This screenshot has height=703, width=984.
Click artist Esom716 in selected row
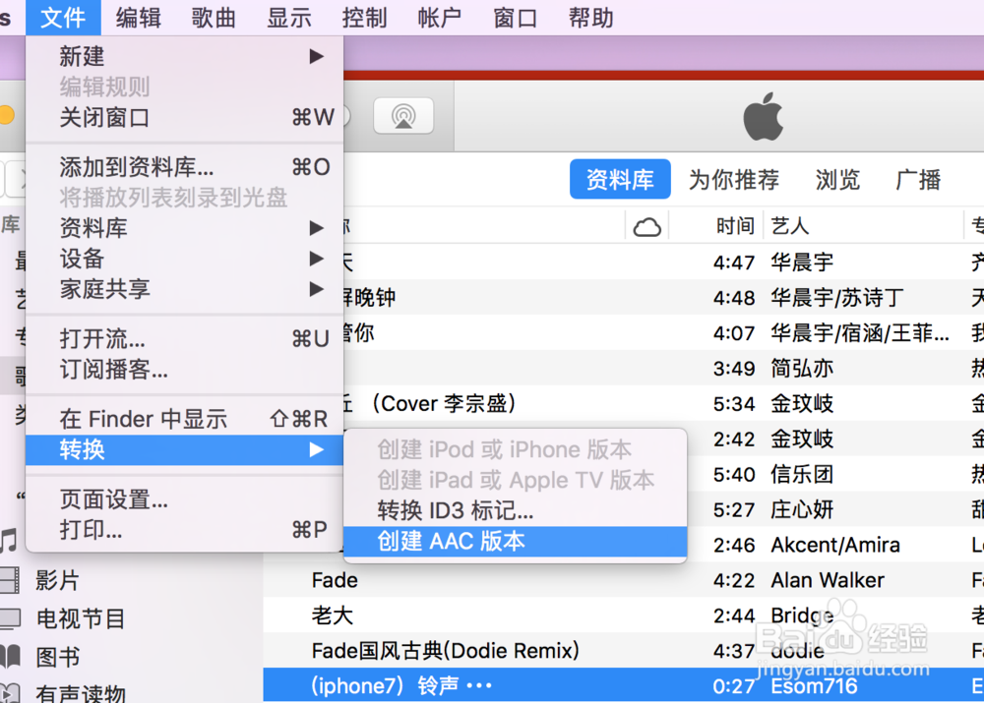tap(814, 686)
